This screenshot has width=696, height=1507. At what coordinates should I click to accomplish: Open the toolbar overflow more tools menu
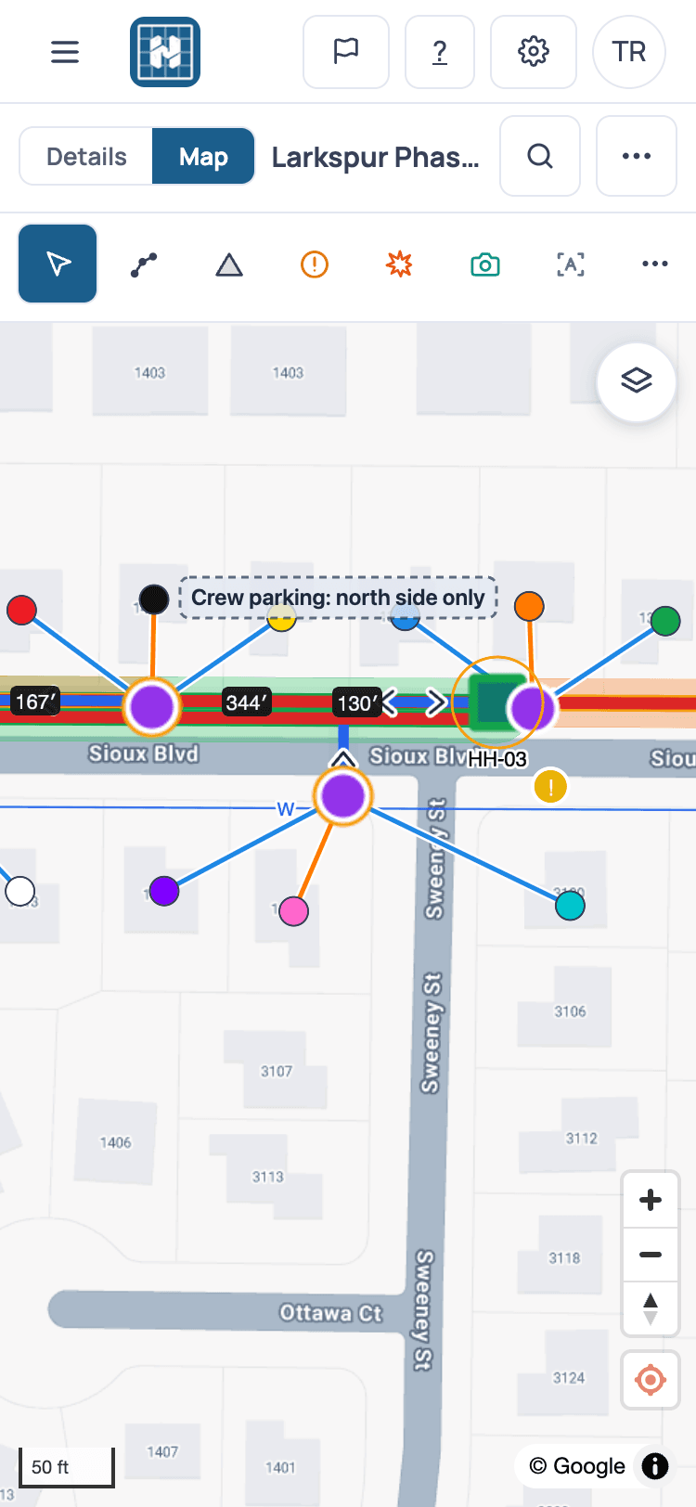(x=655, y=265)
